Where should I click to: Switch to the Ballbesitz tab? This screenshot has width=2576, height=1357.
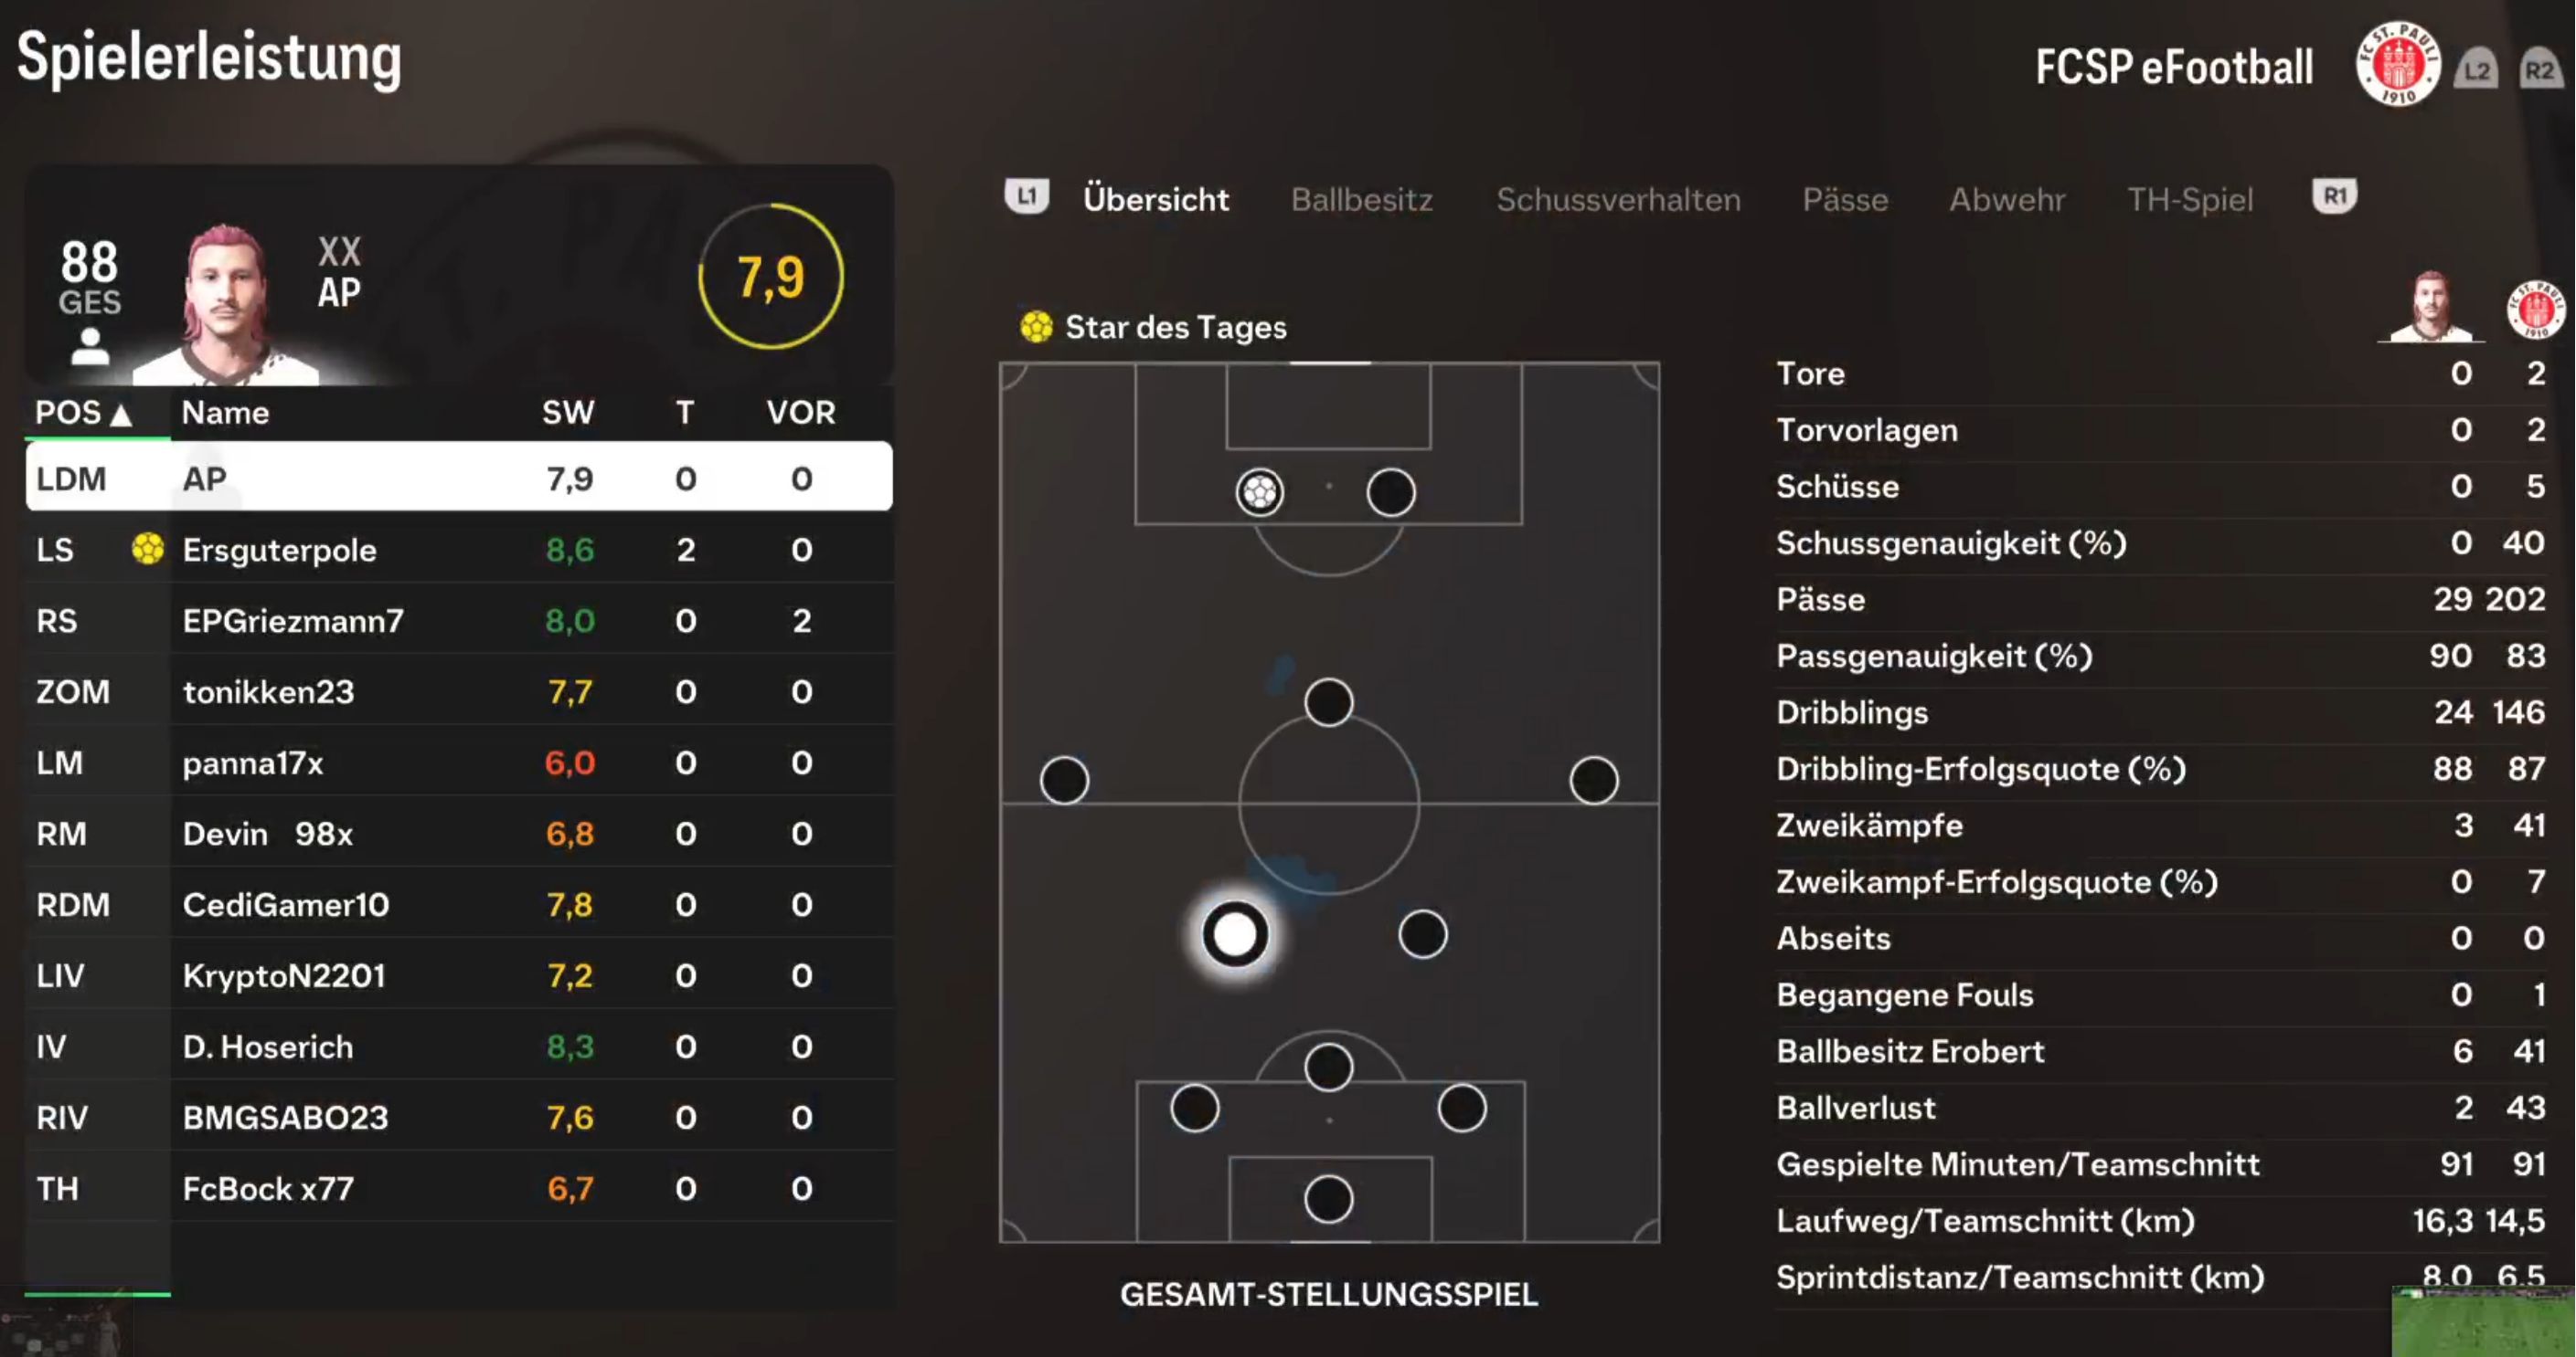tap(1362, 199)
